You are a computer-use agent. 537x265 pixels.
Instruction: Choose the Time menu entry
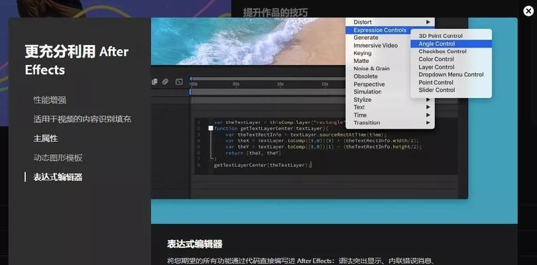(x=360, y=115)
